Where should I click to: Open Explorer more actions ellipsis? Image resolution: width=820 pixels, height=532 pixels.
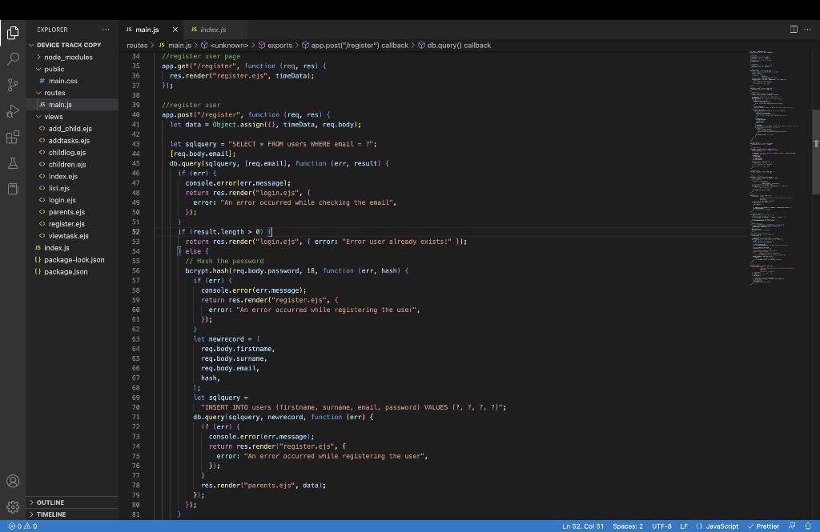106,30
